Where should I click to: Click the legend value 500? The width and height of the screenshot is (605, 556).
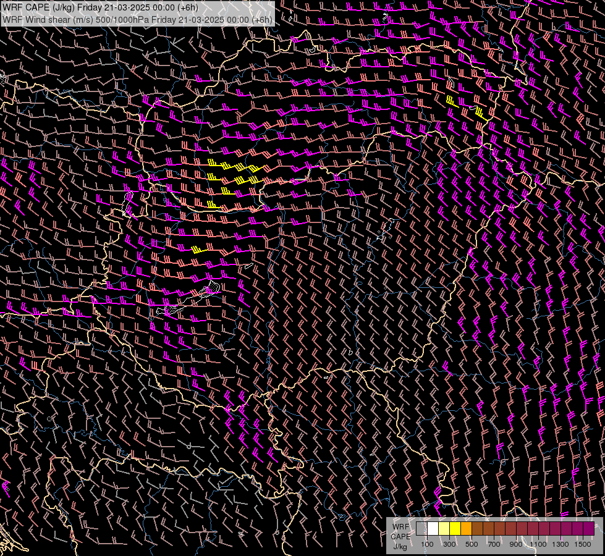coord(472,544)
